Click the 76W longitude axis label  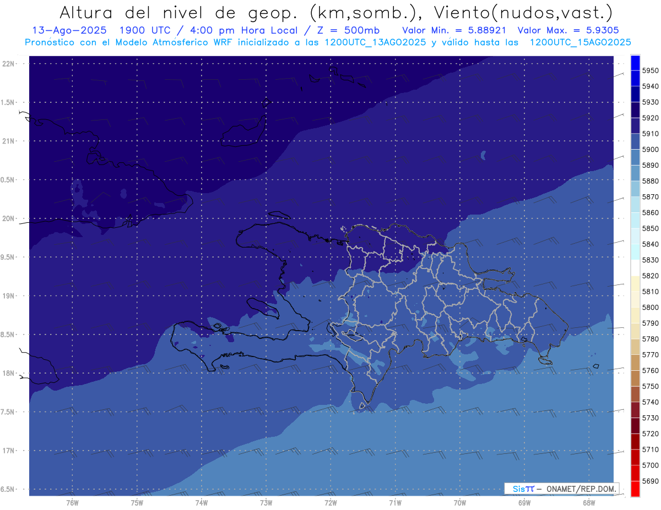coord(72,502)
